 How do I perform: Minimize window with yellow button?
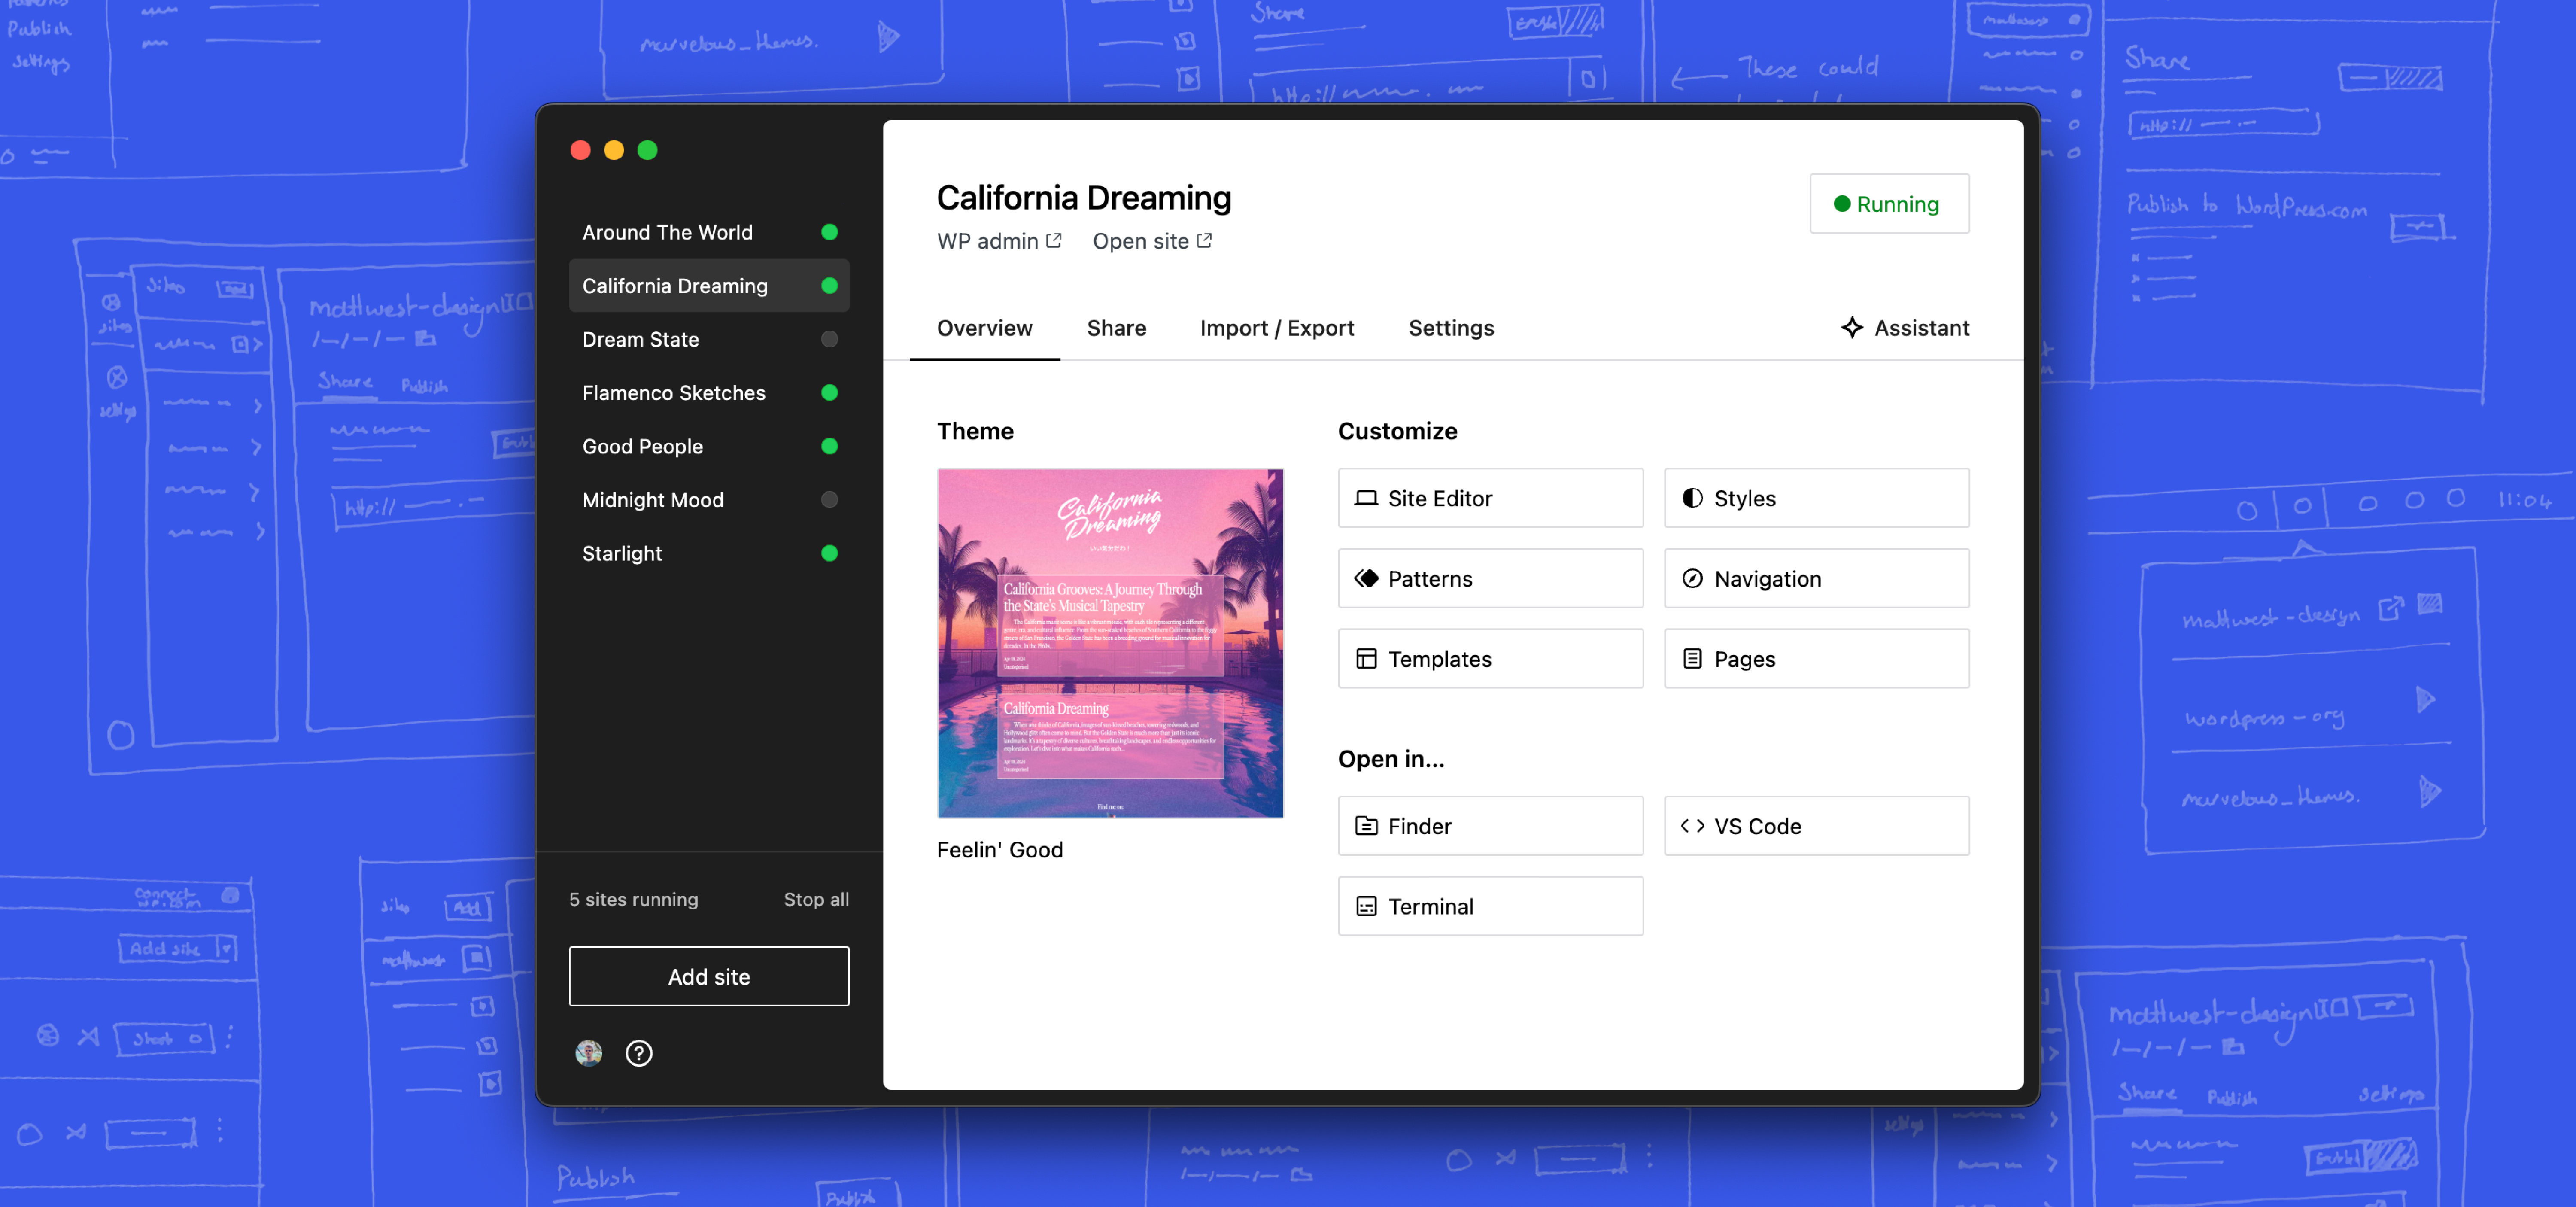coord(614,150)
